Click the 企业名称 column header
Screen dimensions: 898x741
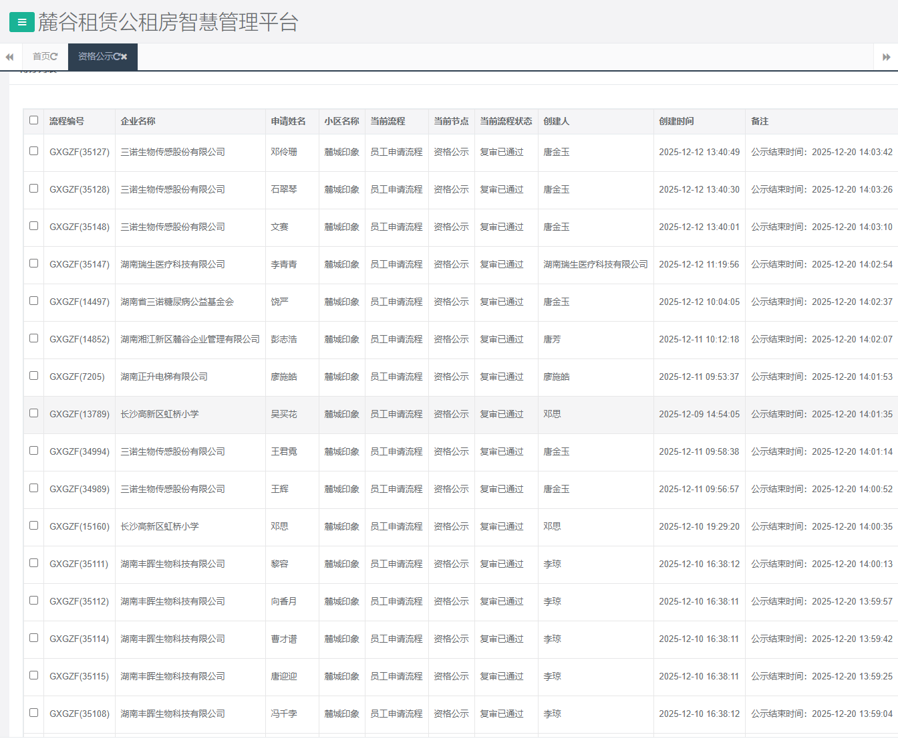[138, 121]
